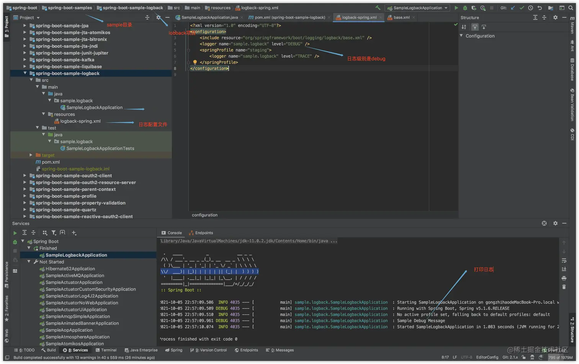Image resolution: width=579 pixels, height=364 pixels.
Task: Click the Search Everywhere magnifier icon
Action: tap(571, 8)
